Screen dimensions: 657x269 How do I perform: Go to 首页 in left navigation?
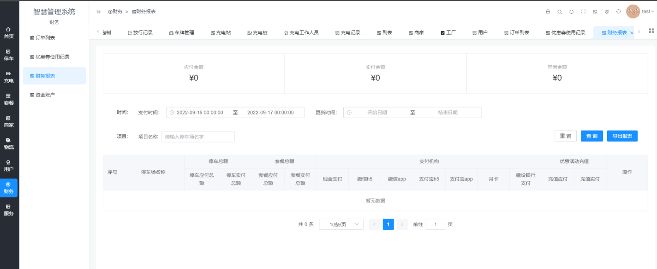tap(9, 32)
